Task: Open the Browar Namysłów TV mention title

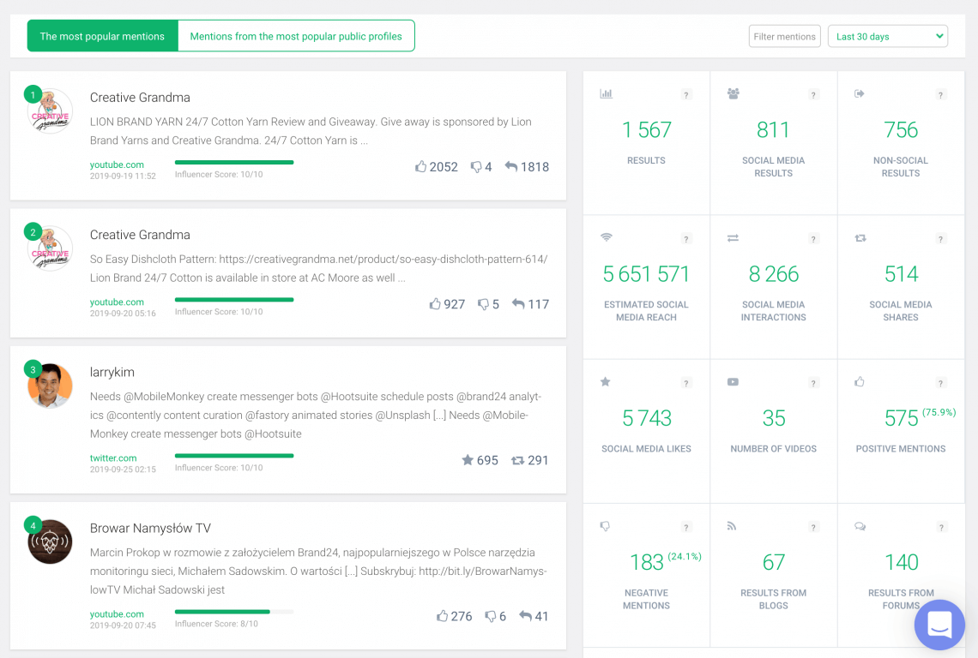Action: pos(150,529)
